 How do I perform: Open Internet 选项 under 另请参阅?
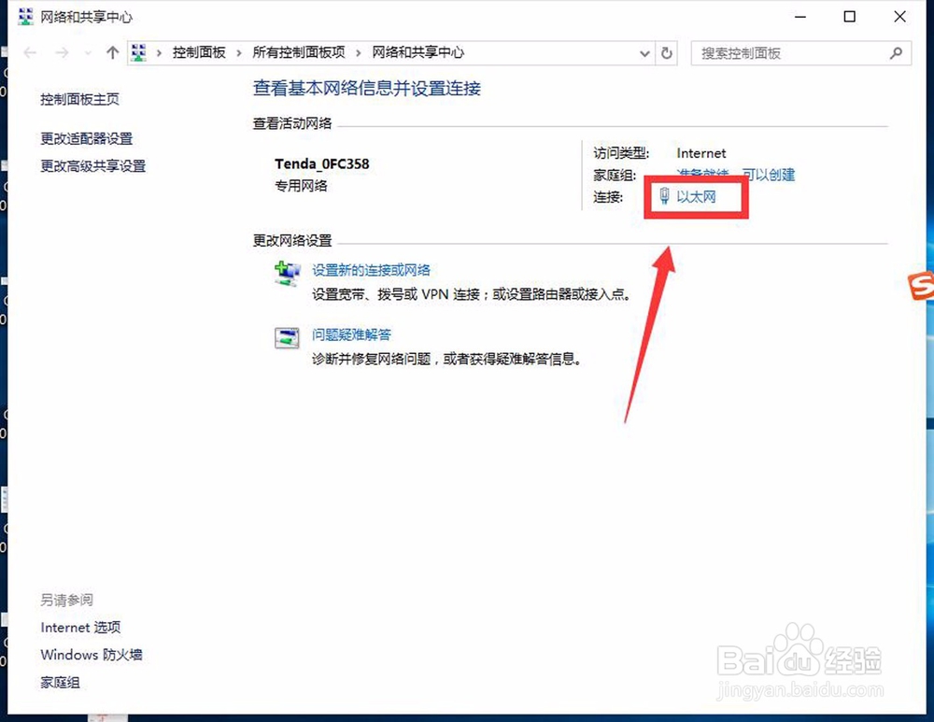(80, 627)
